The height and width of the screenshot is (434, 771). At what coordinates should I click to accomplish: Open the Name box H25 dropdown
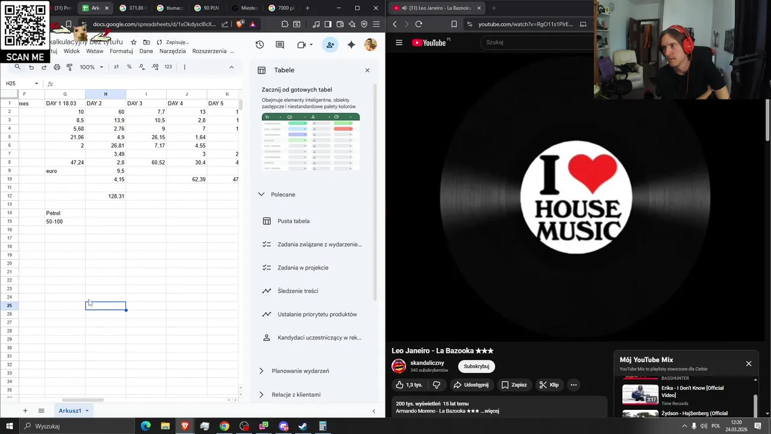pyautogui.click(x=36, y=83)
